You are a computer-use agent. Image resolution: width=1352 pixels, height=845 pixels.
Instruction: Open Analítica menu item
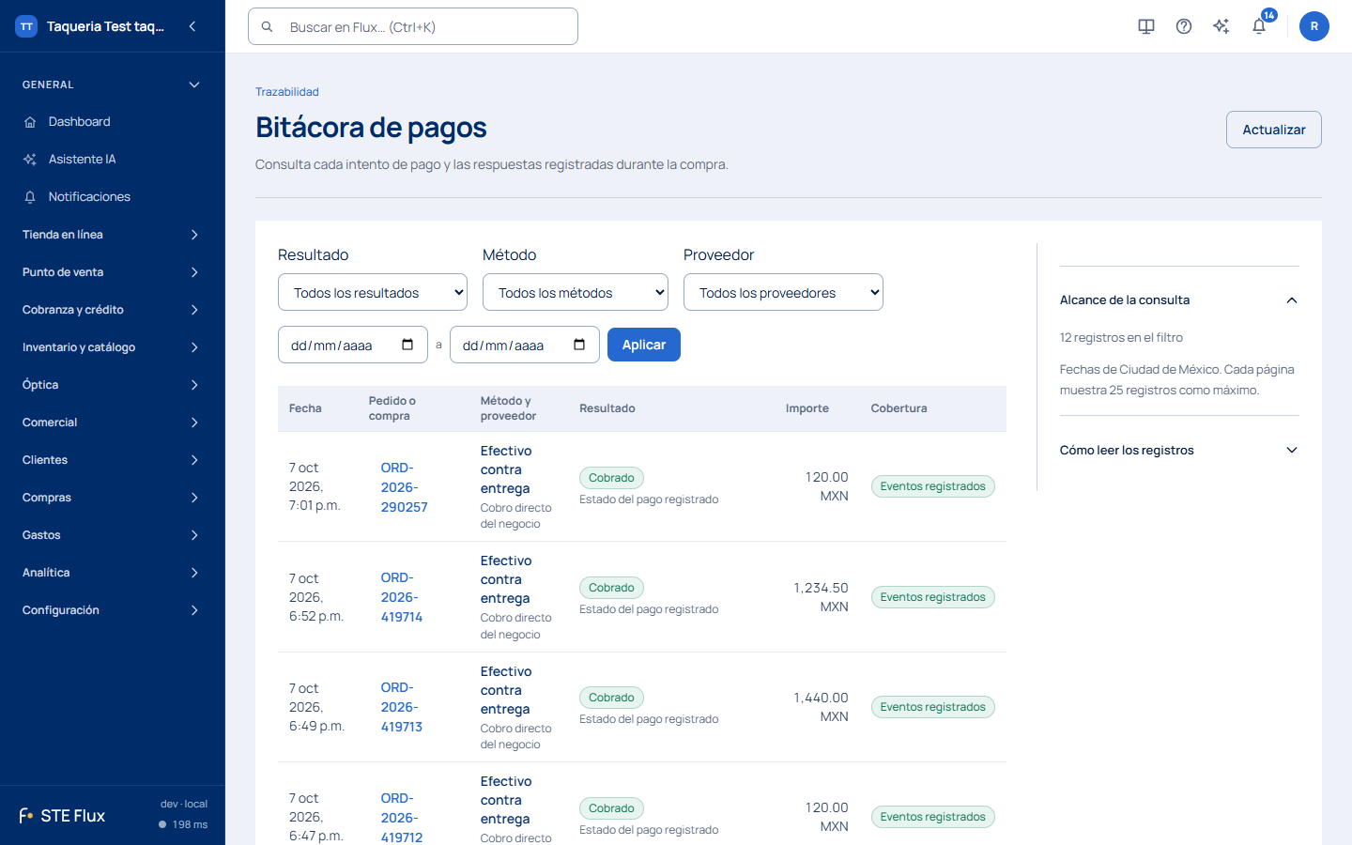[113, 573]
